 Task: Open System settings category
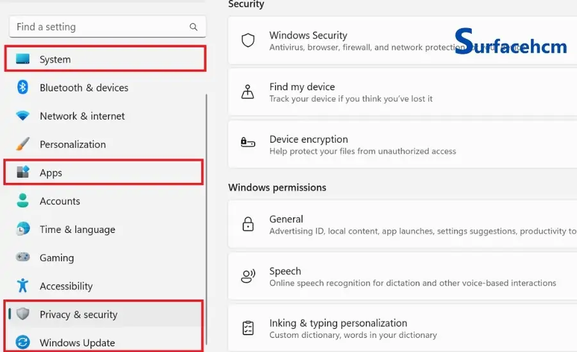tap(105, 59)
